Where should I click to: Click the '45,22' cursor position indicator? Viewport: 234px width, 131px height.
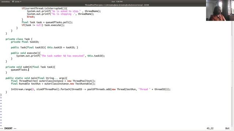pos(210,128)
